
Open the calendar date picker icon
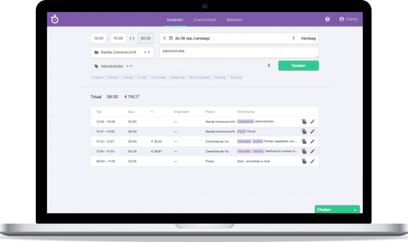pyautogui.click(x=171, y=38)
